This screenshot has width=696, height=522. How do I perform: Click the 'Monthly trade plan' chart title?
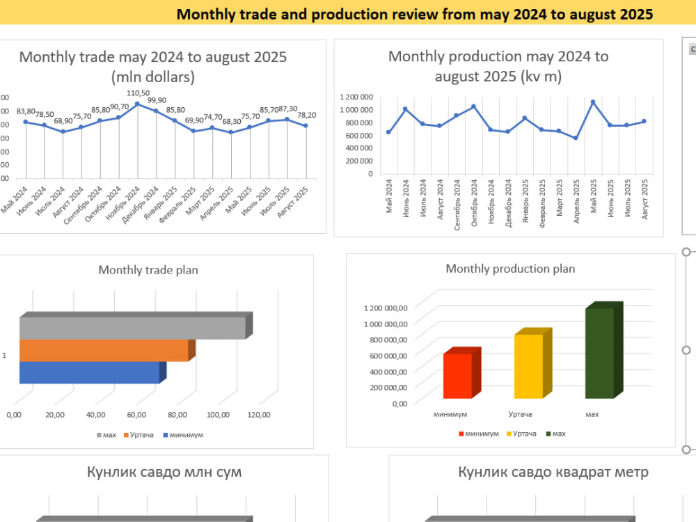(x=148, y=270)
